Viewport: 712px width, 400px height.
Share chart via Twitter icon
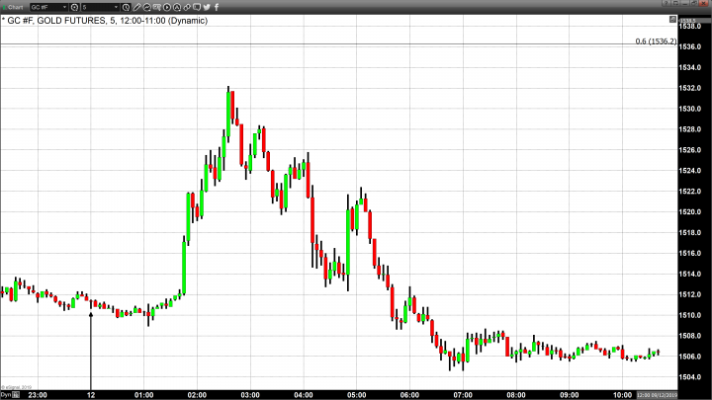pyautogui.click(x=207, y=7)
